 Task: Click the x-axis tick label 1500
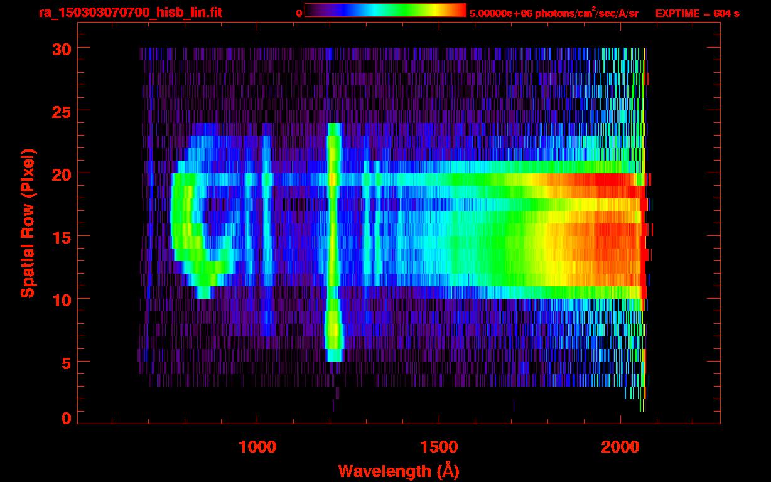[439, 447]
